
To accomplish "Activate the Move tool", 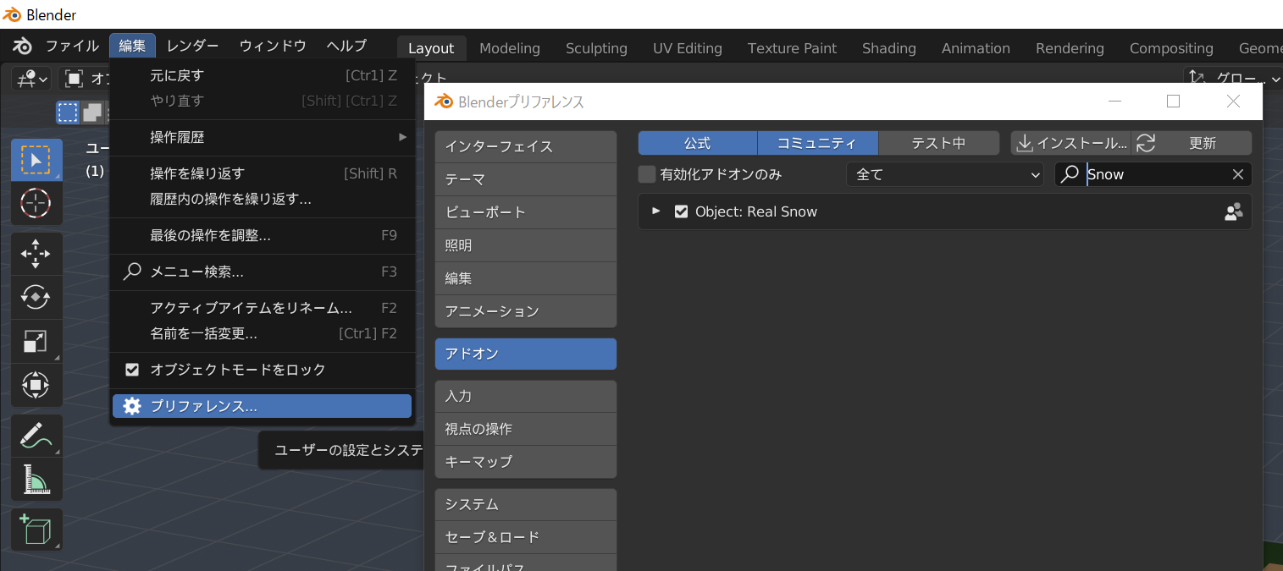I will pyautogui.click(x=36, y=254).
